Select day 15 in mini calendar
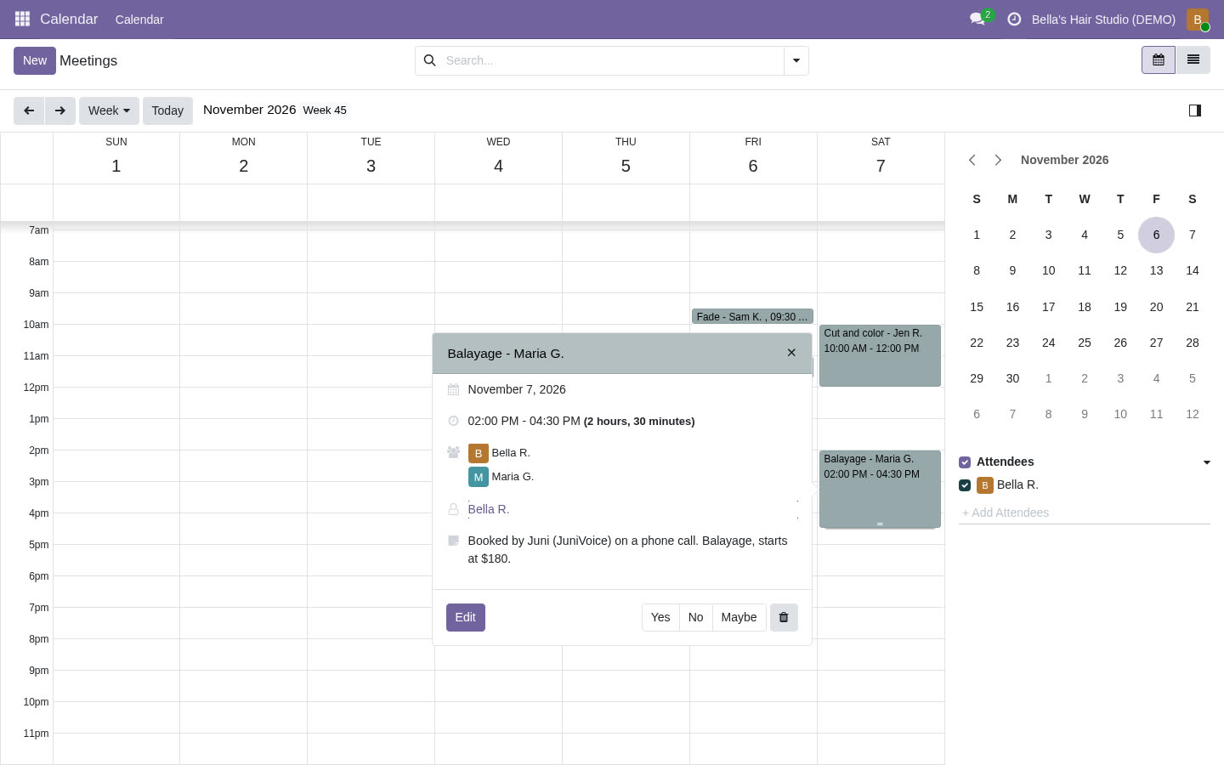This screenshot has height=765, width=1224. pyautogui.click(x=977, y=307)
